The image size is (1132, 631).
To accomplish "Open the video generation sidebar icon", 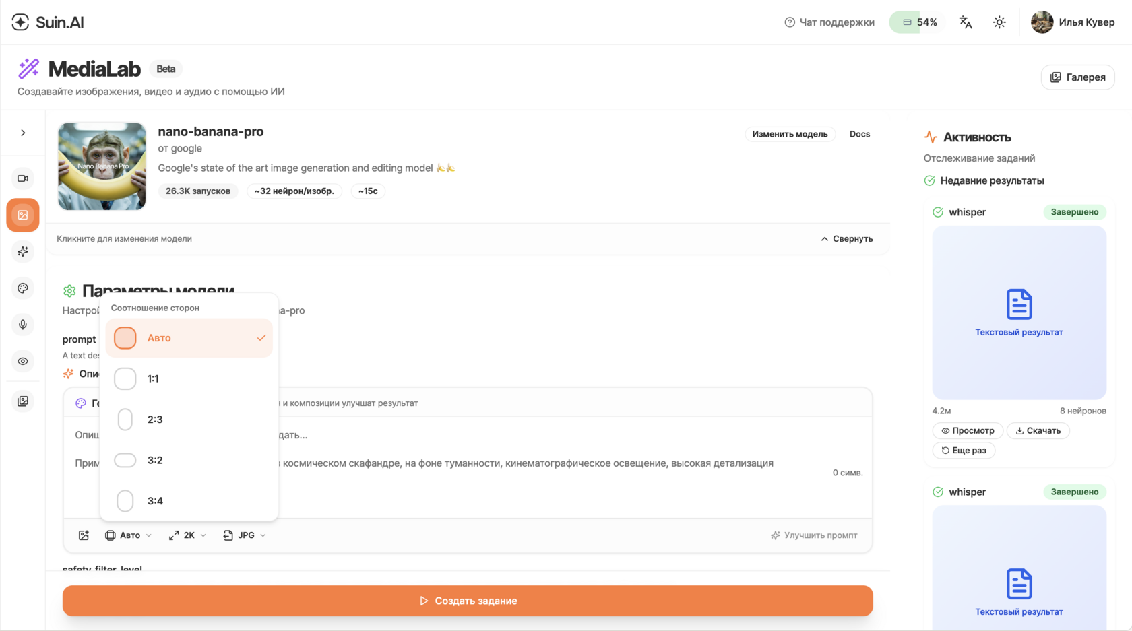I will pyautogui.click(x=23, y=178).
